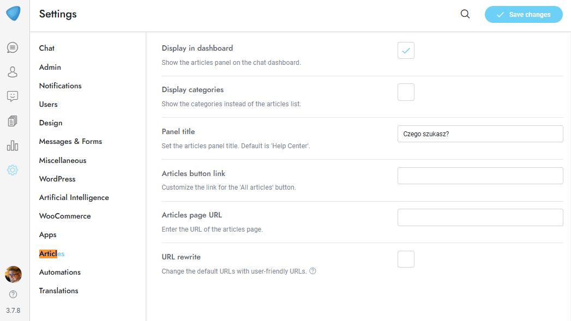Go to the WooCommerce settings section
The image size is (571, 321).
coord(65,216)
